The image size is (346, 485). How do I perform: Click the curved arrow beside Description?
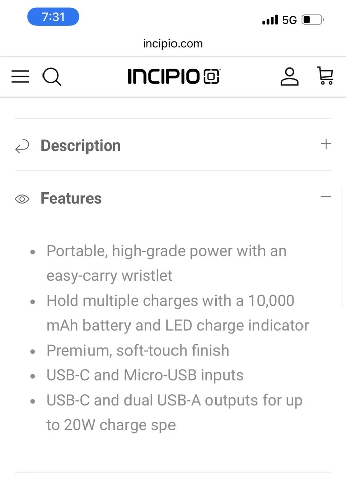point(22,146)
